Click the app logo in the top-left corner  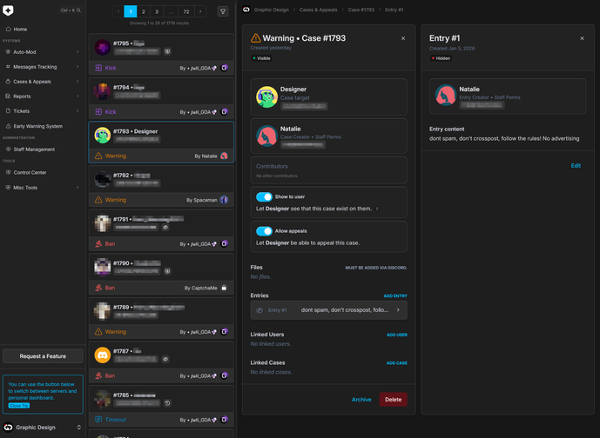[x=8, y=11]
